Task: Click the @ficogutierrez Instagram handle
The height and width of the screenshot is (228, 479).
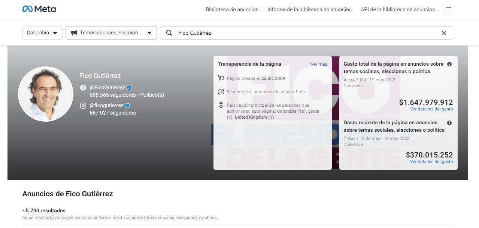Action: (x=107, y=106)
